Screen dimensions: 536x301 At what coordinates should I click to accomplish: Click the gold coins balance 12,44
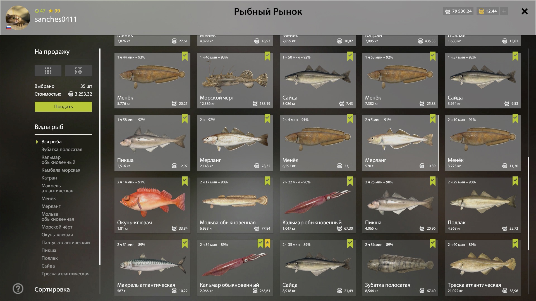[x=488, y=11]
